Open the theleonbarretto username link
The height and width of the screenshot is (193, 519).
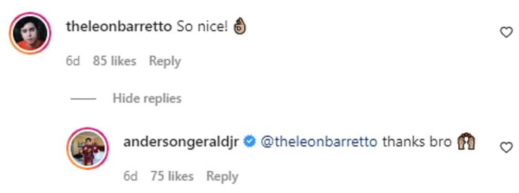click(119, 27)
